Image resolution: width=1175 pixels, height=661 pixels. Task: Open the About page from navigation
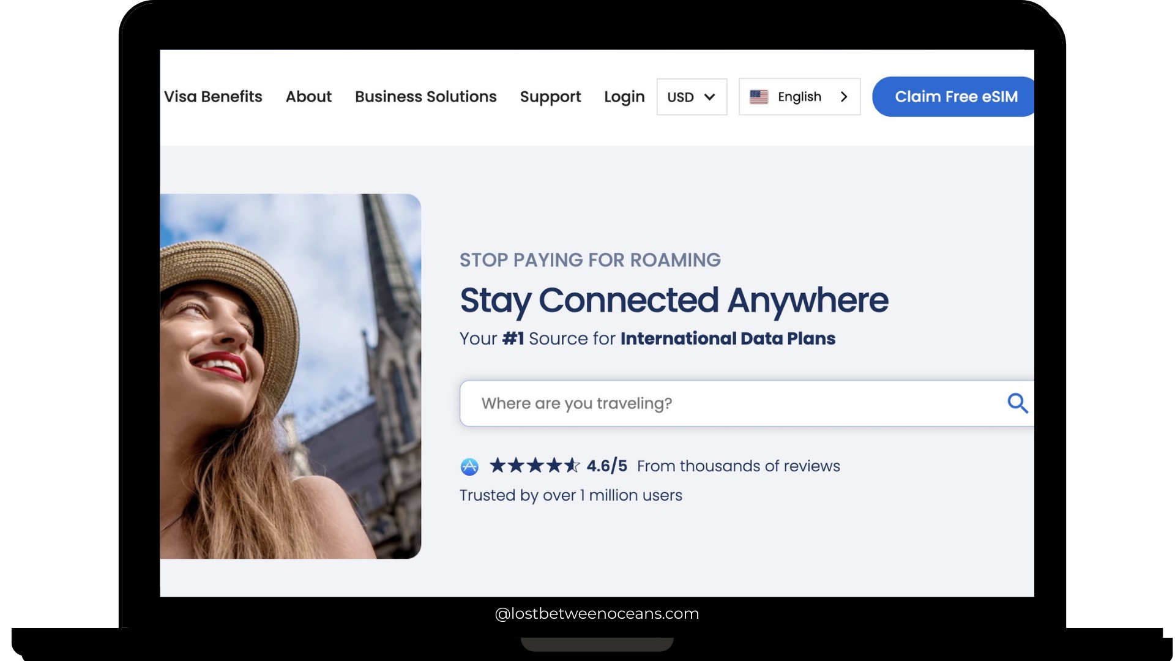[x=308, y=96]
